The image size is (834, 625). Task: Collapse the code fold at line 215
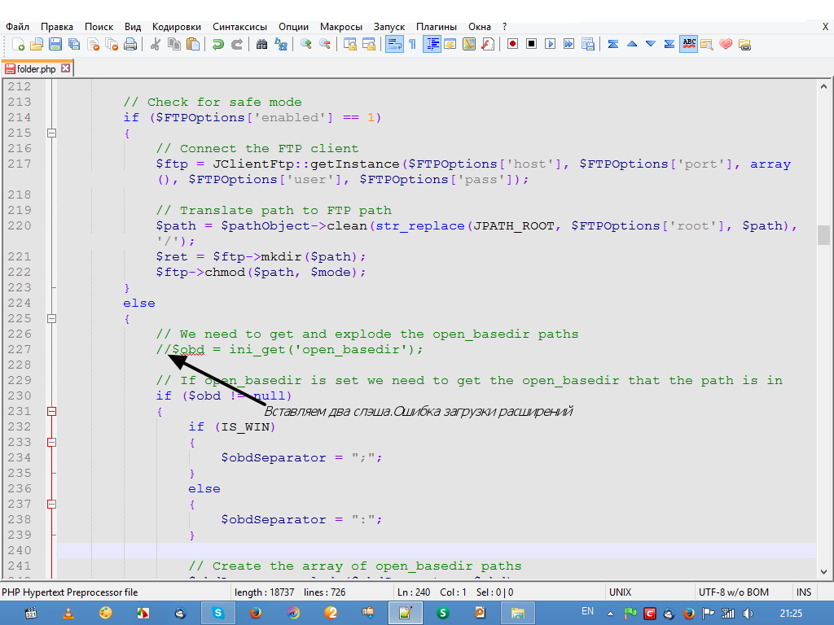(x=52, y=133)
